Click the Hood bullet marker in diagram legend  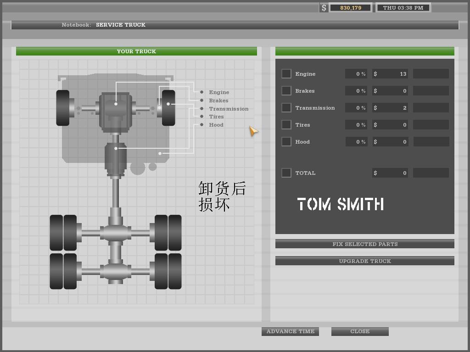coord(201,125)
